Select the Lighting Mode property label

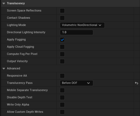16,25
